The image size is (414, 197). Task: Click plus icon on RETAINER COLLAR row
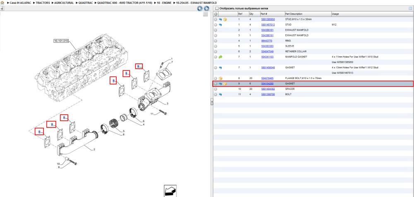216,51
